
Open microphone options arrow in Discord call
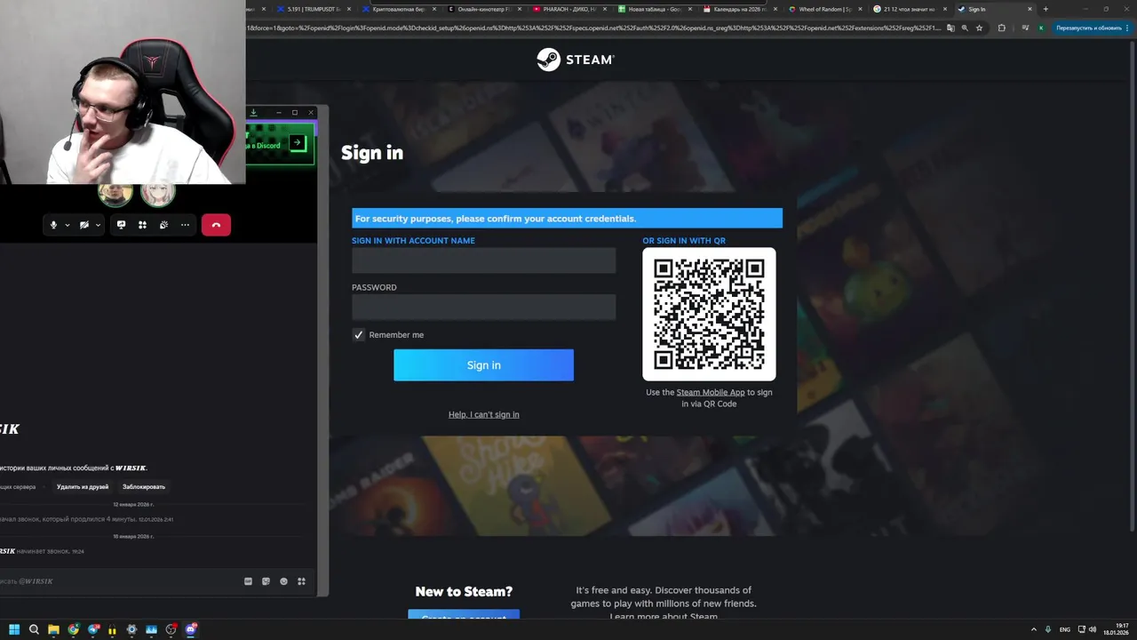[68, 225]
